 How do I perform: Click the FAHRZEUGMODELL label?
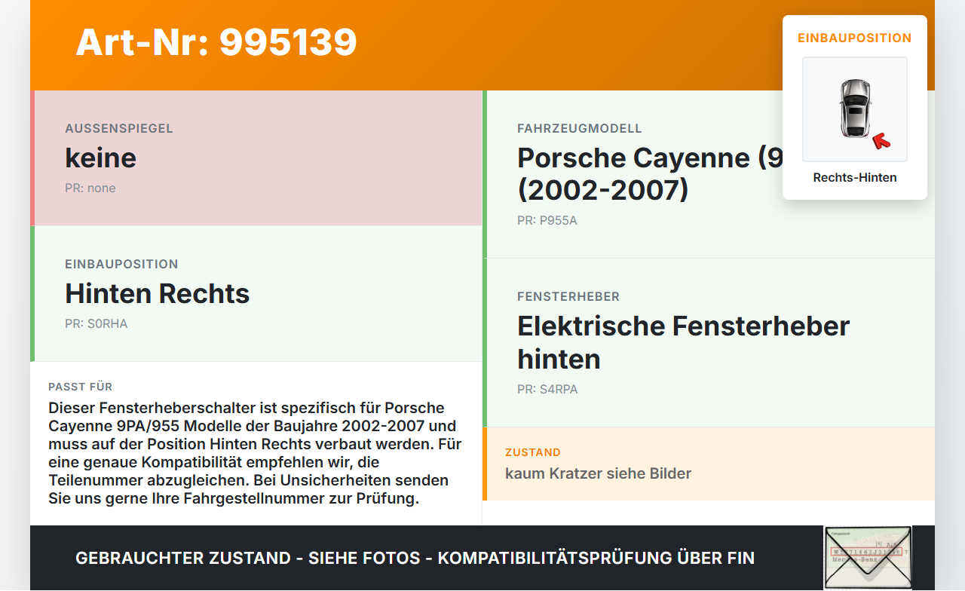coord(580,128)
